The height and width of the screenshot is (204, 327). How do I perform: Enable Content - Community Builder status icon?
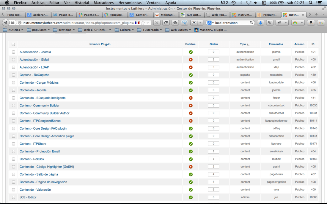coord(191,106)
